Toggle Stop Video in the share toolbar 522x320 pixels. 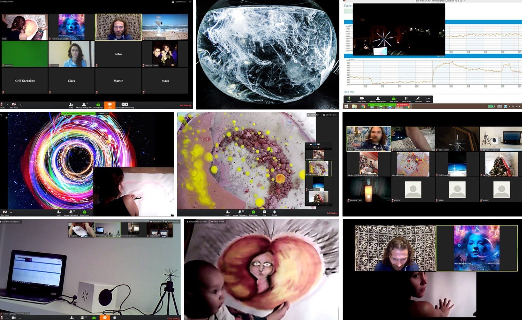click(362, 98)
